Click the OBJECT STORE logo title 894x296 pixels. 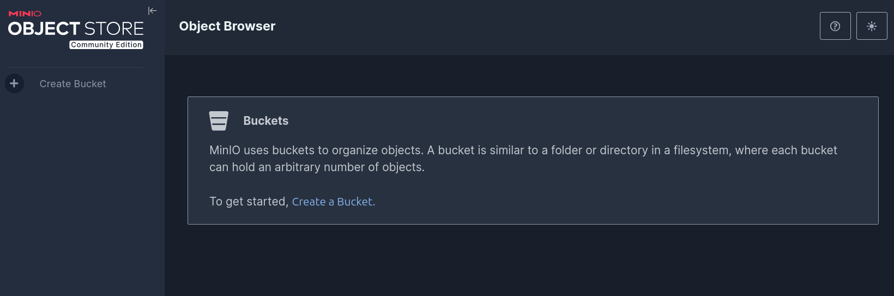pos(76,28)
